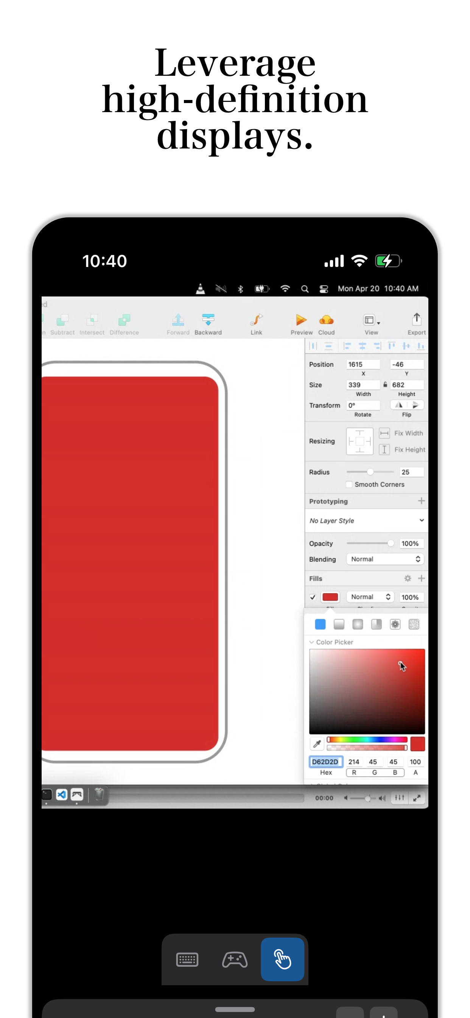The height and width of the screenshot is (1018, 470).
Task: Click the Subtract boolean tool
Action: click(62, 325)
